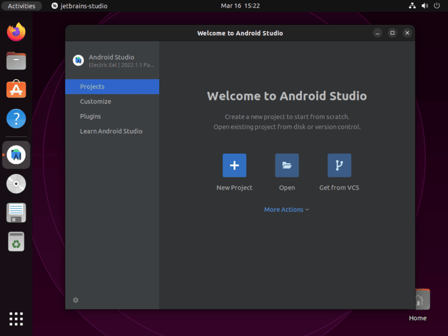Start a New Project in Android Studio
The height and width of the screenshot is (336, 448).
tap(234, 165)
